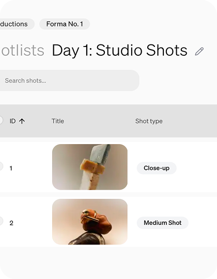Screen dimensions: 217x279
Task: Focus the Search shots field
Action: pyautogui.click(x=69, y=81)
